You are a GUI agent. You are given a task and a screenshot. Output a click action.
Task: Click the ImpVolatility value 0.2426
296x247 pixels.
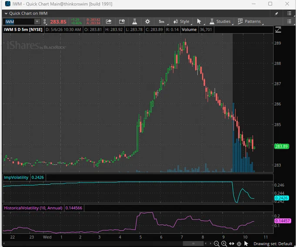(x=37, y=177)
